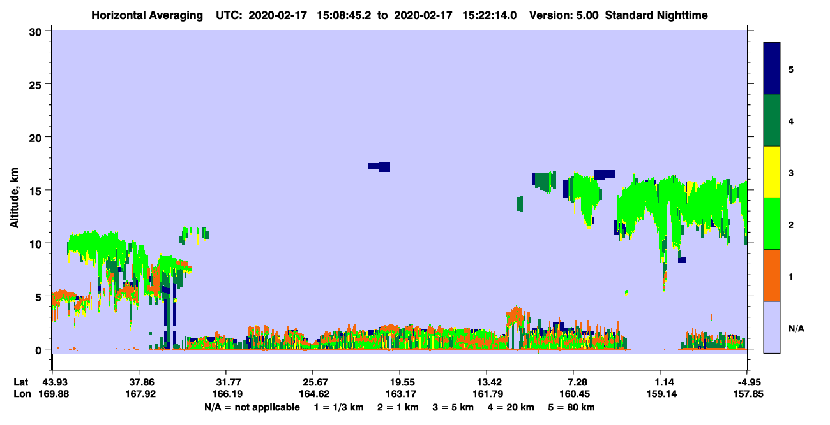The width and height of the screenshot is (830, 425).
Task: Click the latitude value 25.67
Action: (312, 382)
